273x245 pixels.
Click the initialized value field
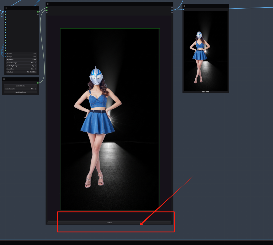pyautogui.click(x=21, y=72)
